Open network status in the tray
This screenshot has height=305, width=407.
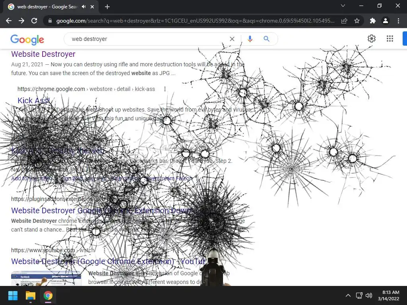pos(359,295)
